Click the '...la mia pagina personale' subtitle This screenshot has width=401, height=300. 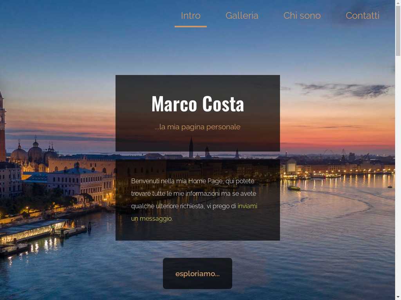[197, 127]
